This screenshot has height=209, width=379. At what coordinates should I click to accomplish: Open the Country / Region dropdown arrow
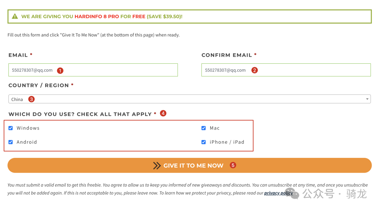pos(367,99)
